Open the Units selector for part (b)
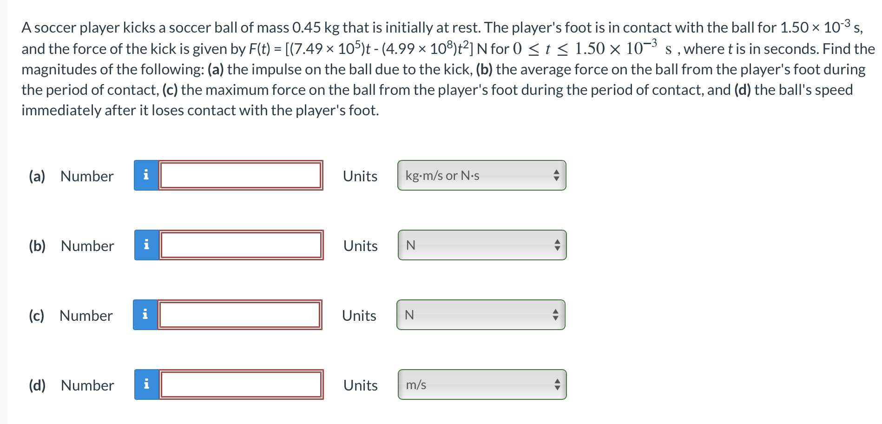 point(482,245)
